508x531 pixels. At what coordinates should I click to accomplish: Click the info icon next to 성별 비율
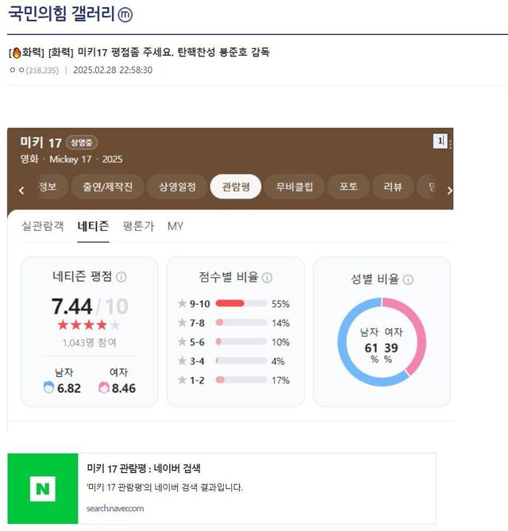point(408,279)
